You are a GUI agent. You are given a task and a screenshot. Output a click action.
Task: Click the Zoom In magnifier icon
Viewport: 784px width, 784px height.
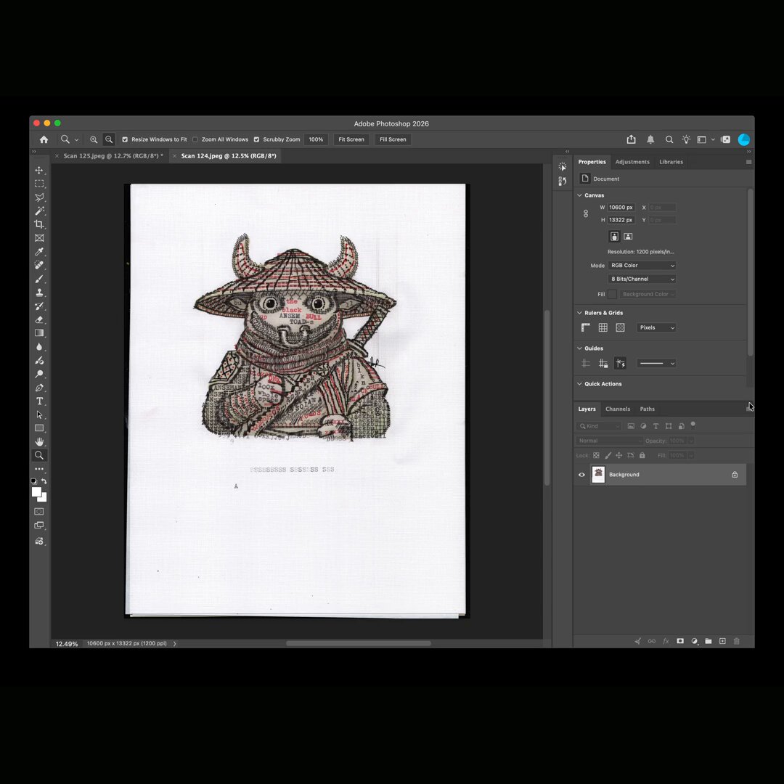94,139
